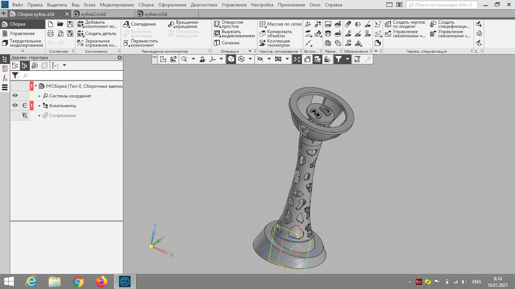
Task: Expand the Сопряжения tree node
Action: (40, 115)
